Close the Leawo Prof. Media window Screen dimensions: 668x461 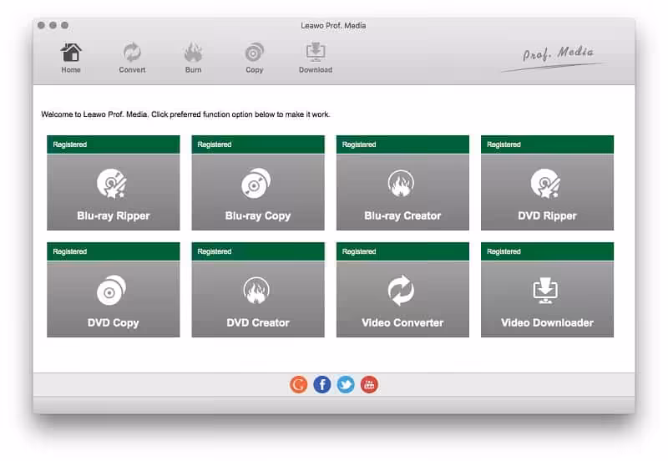coord(41,25)
